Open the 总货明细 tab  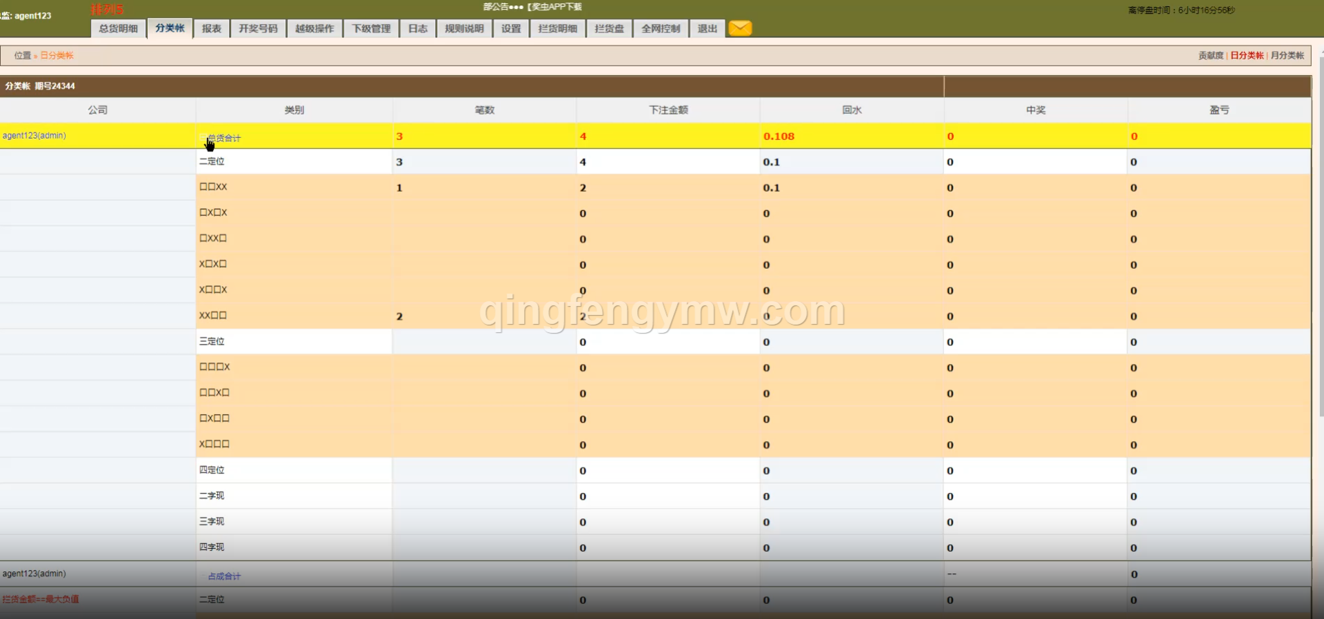coord(118,28)
